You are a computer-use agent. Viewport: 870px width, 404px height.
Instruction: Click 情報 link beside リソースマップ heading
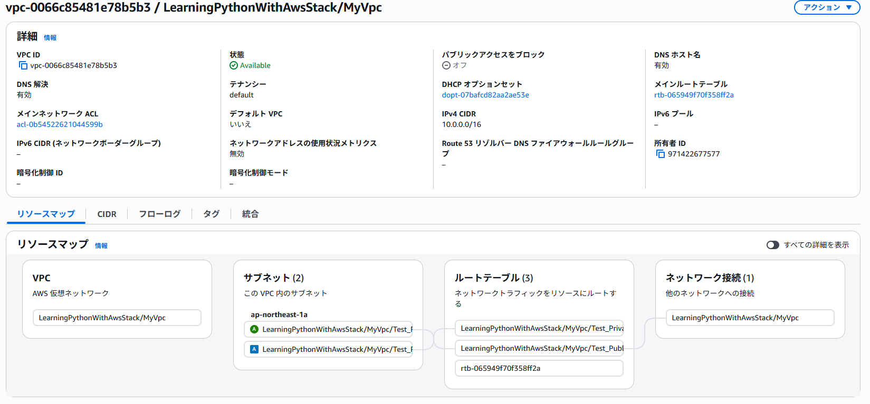(x=101, y=245)
